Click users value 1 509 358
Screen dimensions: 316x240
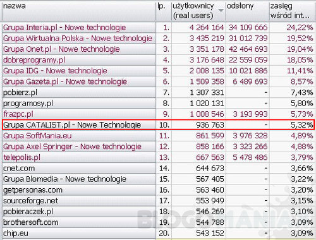(207, 81)
